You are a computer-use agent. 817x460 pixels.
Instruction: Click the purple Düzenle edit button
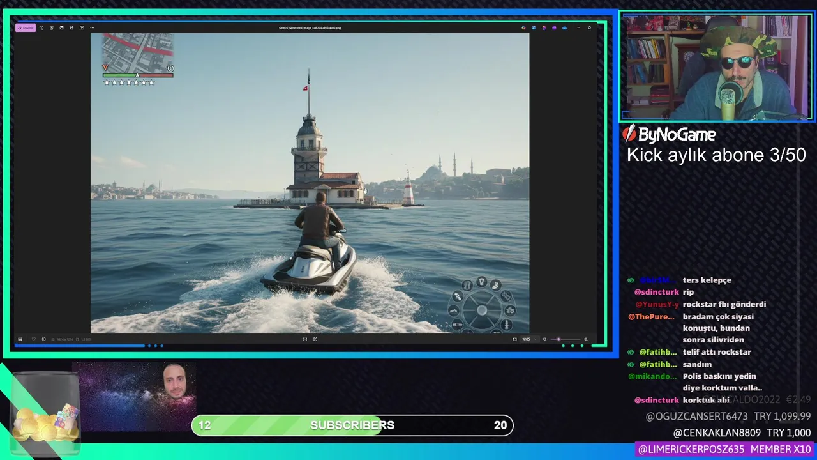point(26,27)
